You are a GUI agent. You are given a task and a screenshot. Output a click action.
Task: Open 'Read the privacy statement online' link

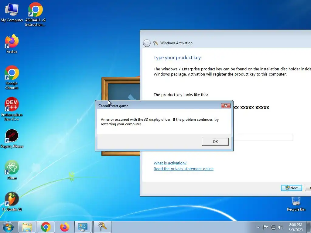pyautogui.click(x=183, y=169)
